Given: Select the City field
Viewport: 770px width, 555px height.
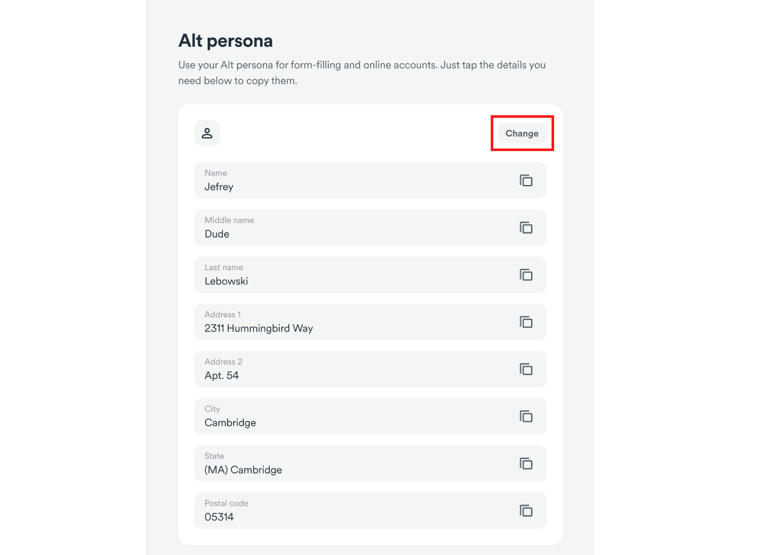Looking at the screenshot, I should coord(370,416).
